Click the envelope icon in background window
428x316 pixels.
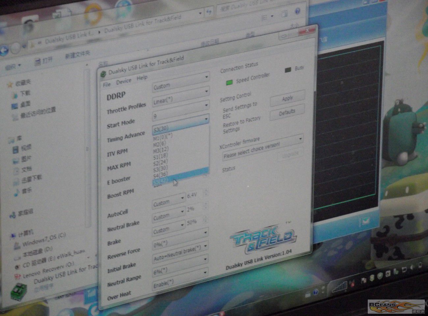click(x=365, y=222)
